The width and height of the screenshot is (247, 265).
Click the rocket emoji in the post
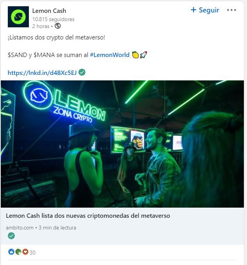tap(144, 55)
